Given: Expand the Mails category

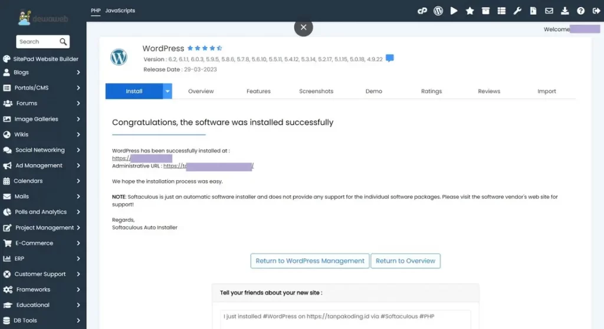Looking at the screenshot, I should pyautogui.click(x=42, y=197).
